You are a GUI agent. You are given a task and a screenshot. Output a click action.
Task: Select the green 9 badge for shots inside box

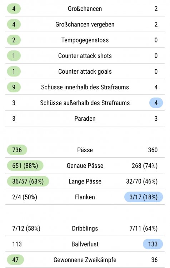click(14, 87)
